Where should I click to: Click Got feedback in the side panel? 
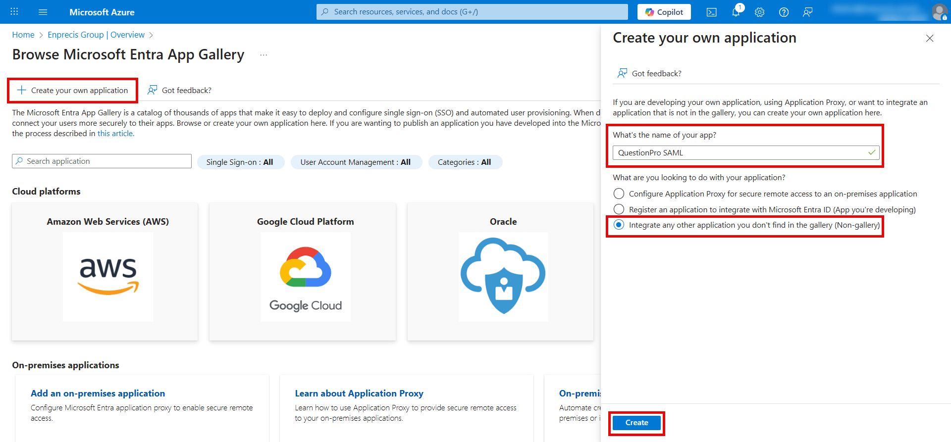[649, 73]
